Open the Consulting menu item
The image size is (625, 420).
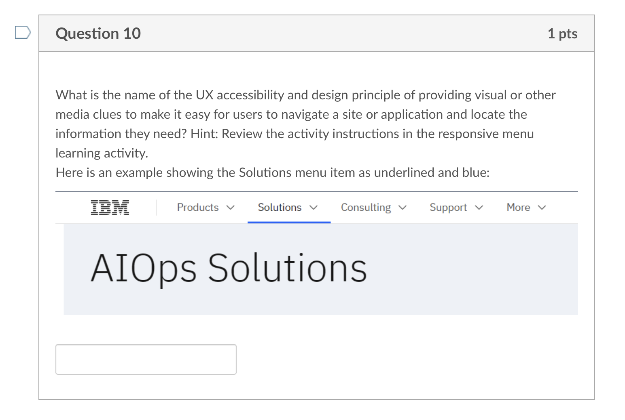366,208
